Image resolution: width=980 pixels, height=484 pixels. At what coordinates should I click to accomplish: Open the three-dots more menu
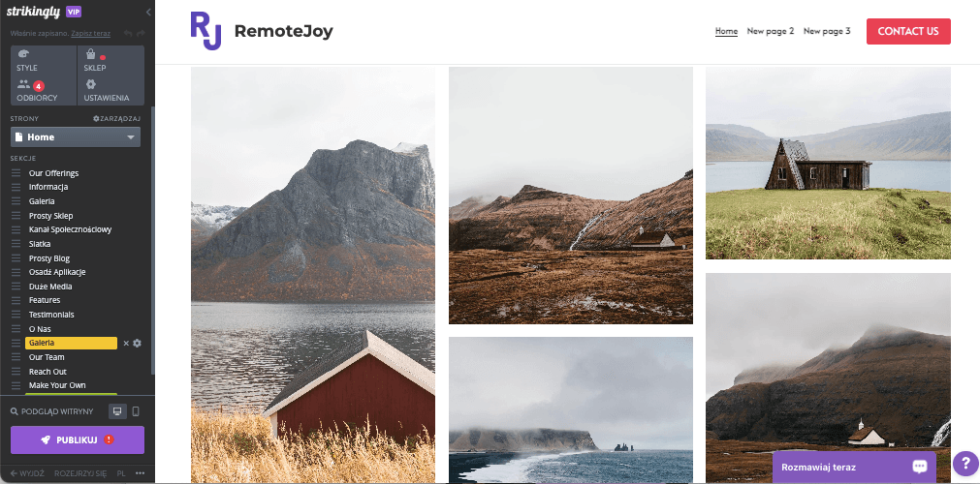[x=140, y=473]
